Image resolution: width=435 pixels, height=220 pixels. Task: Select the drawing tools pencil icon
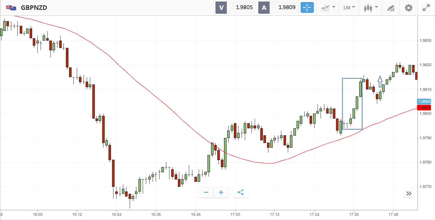click(x=390, y=8)
